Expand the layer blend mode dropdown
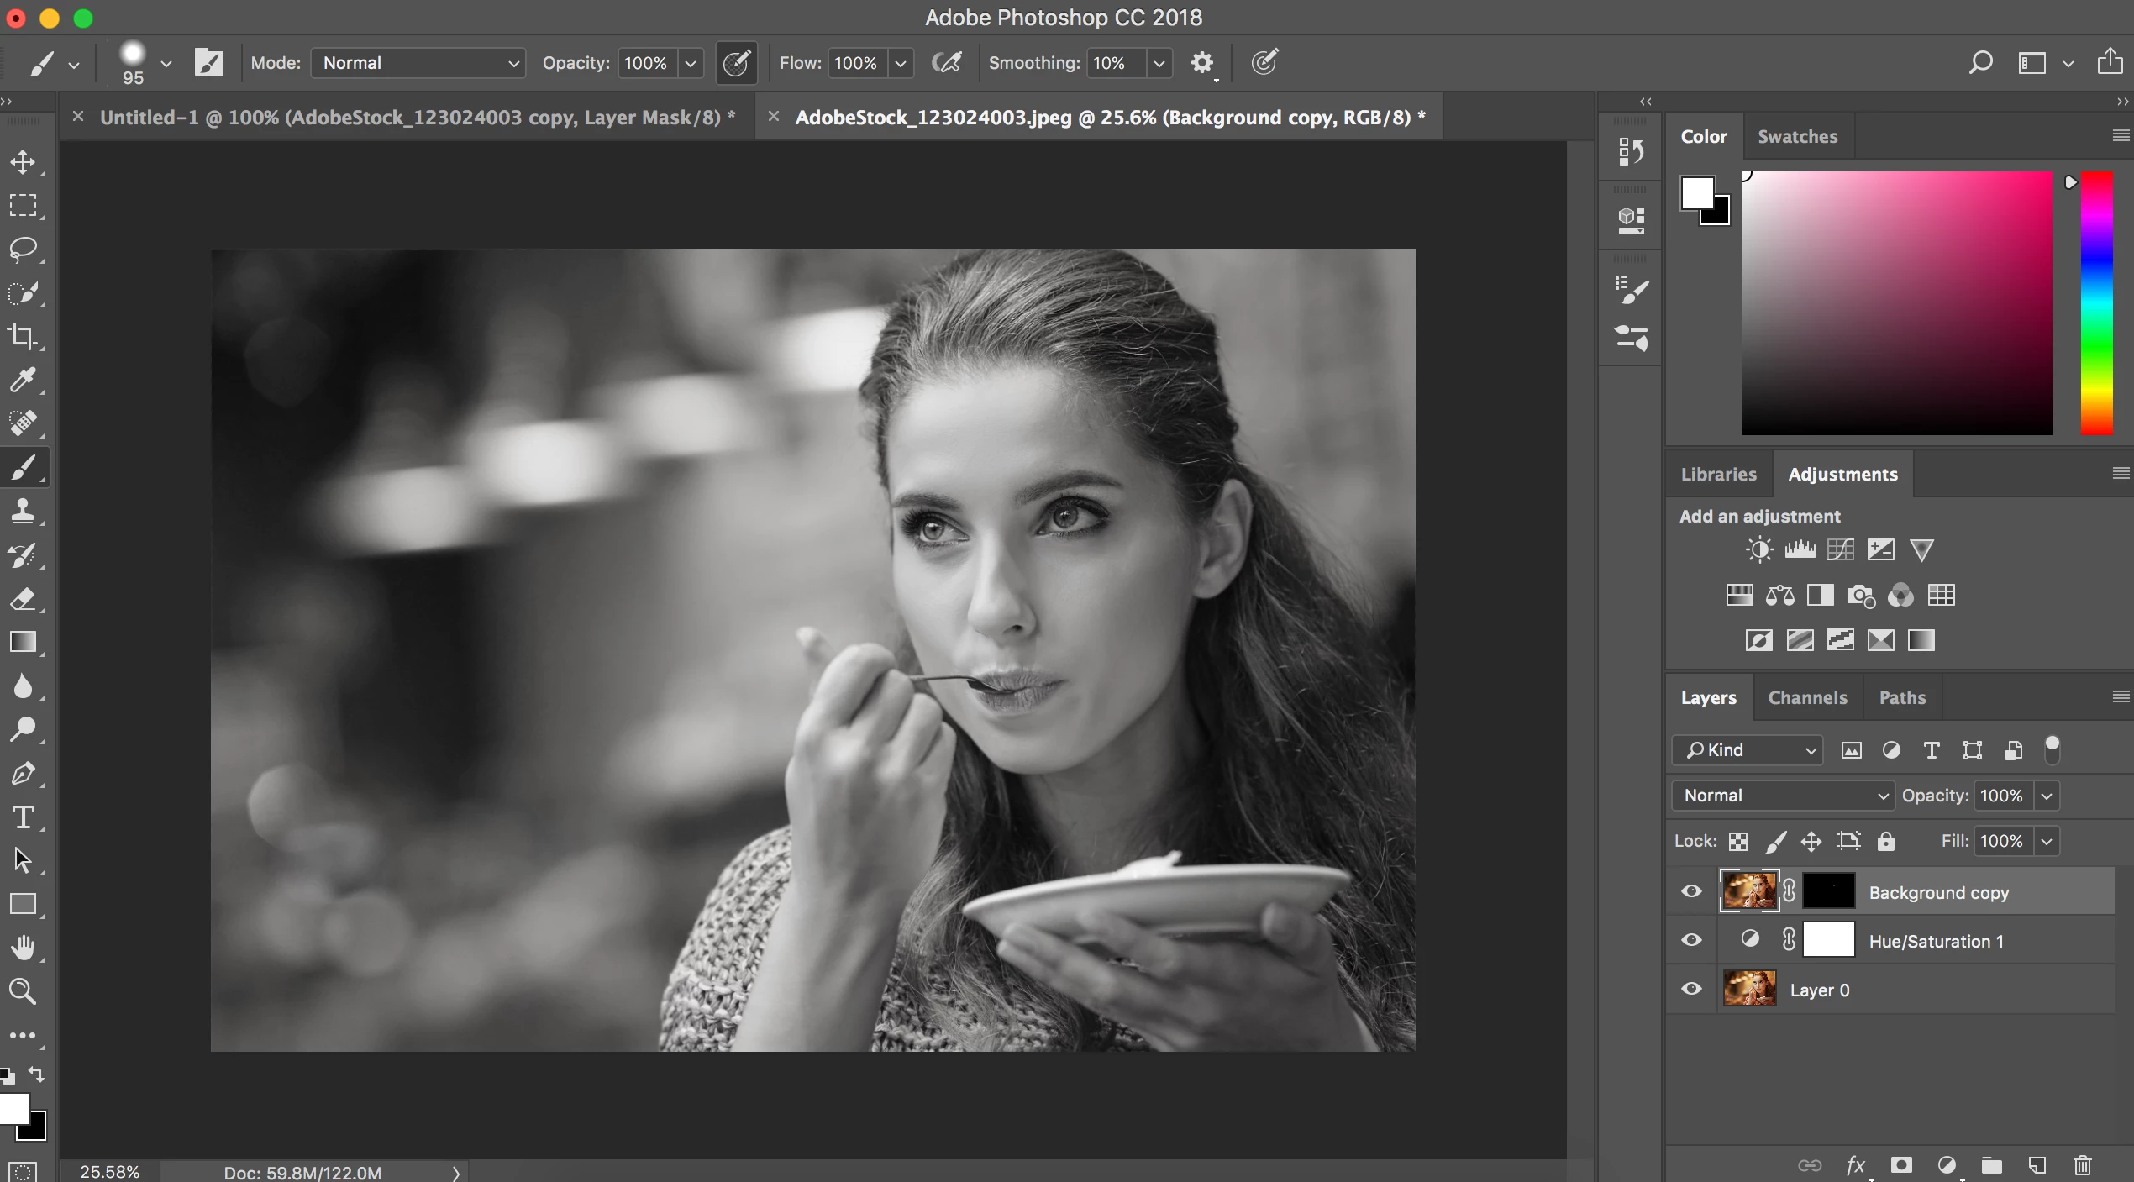 (1783, 796)
